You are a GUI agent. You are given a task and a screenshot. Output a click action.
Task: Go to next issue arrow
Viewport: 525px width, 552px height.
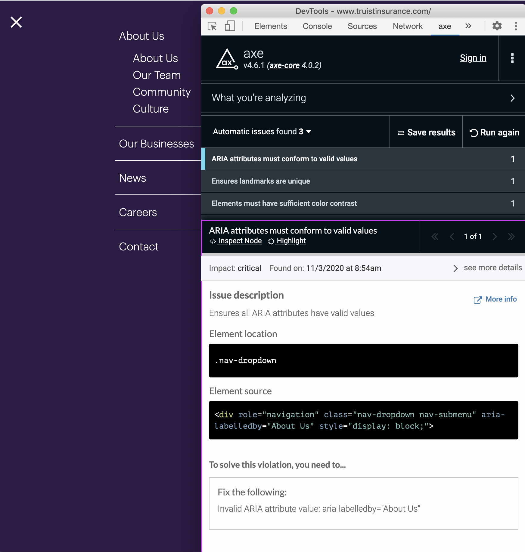[495, 237]
